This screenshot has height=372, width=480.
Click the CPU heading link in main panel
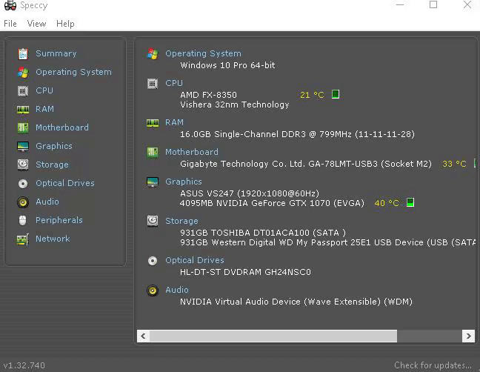tap(174, 83)
